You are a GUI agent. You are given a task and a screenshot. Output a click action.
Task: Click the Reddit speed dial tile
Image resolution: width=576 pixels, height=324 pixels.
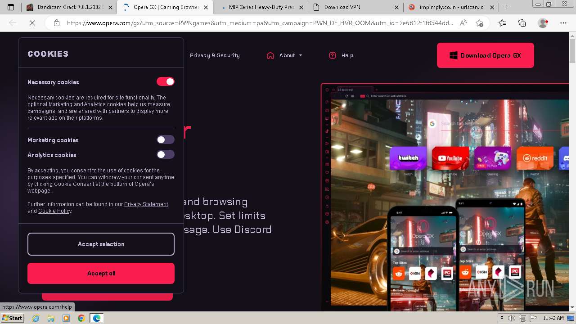[535, 158]
